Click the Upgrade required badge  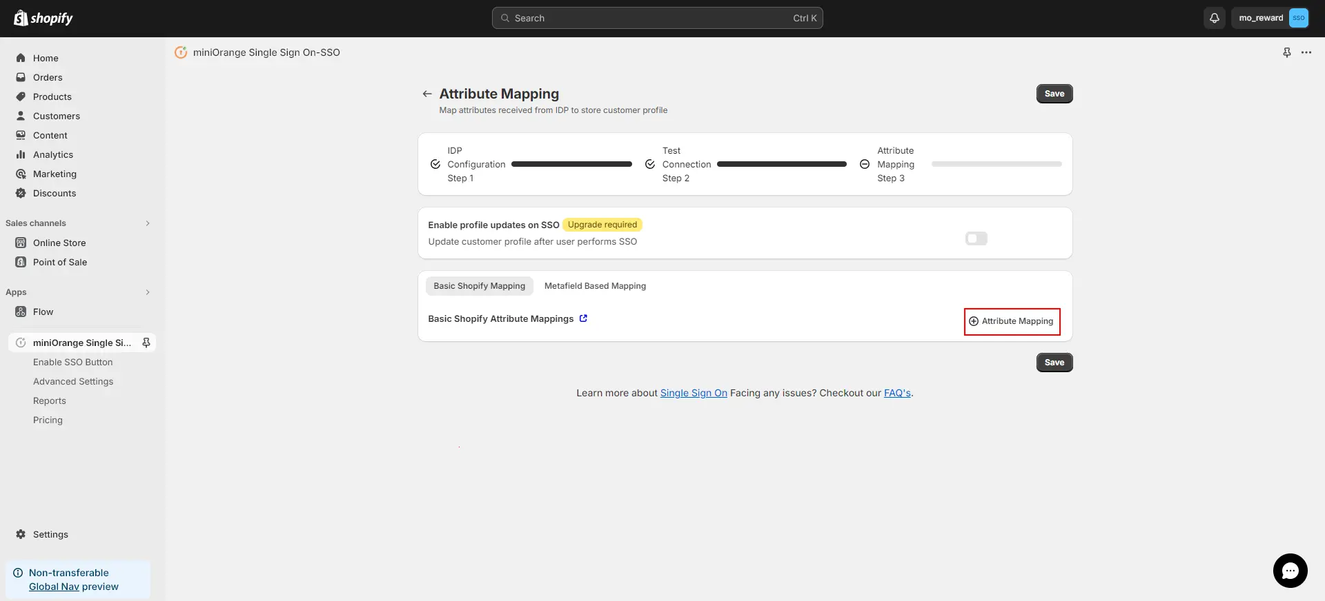click(x=602, y=225)
